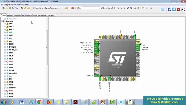Select the DAC peripheral in tree

11,41
